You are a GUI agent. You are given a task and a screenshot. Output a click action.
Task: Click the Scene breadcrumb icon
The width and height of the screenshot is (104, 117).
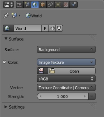[x=14, y=15]
